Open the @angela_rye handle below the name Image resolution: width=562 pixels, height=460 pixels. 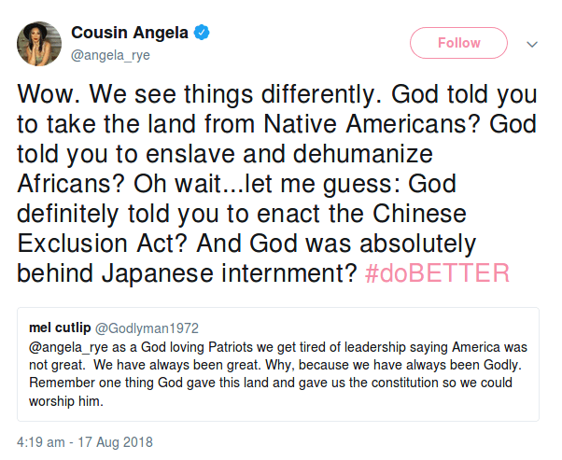tap(111, 55)
